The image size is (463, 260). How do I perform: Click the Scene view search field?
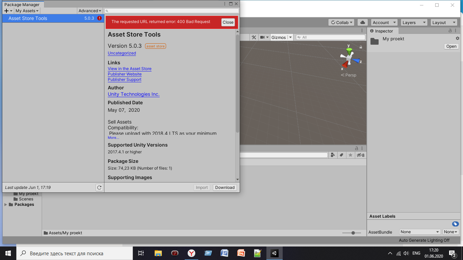point(331,37)
